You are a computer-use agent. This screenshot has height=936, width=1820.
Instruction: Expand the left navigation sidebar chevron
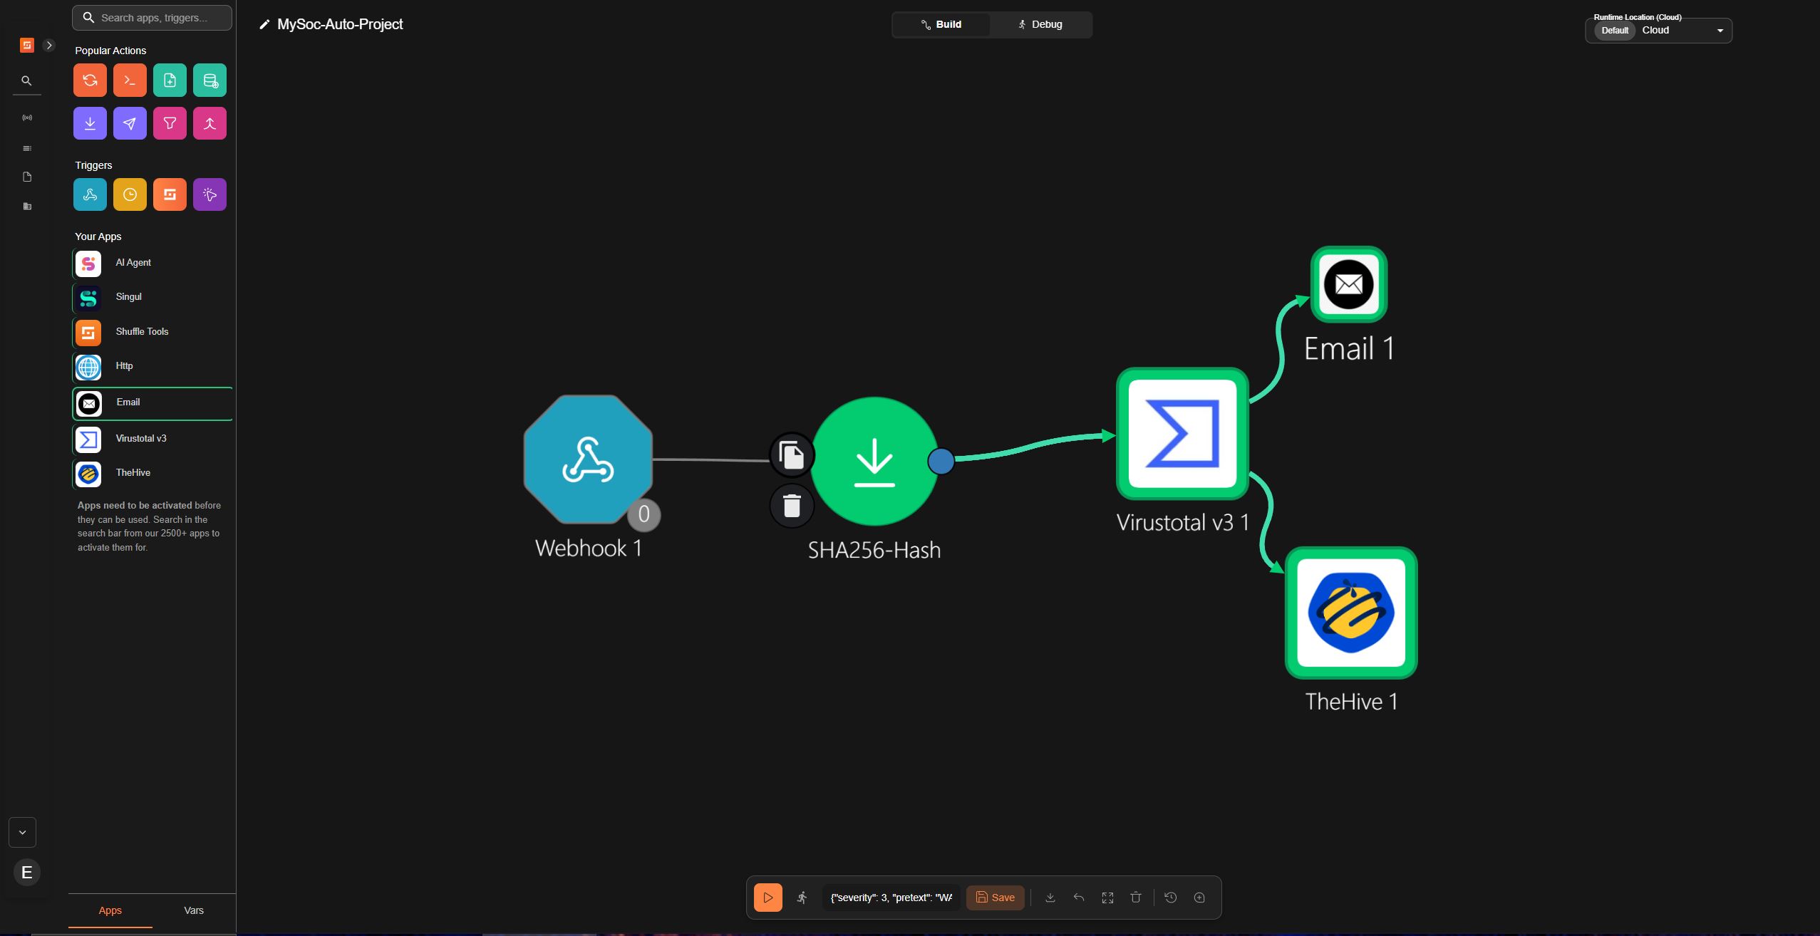[49, 45]
